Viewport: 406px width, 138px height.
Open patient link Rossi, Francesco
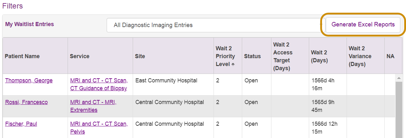tap(26, 102)
